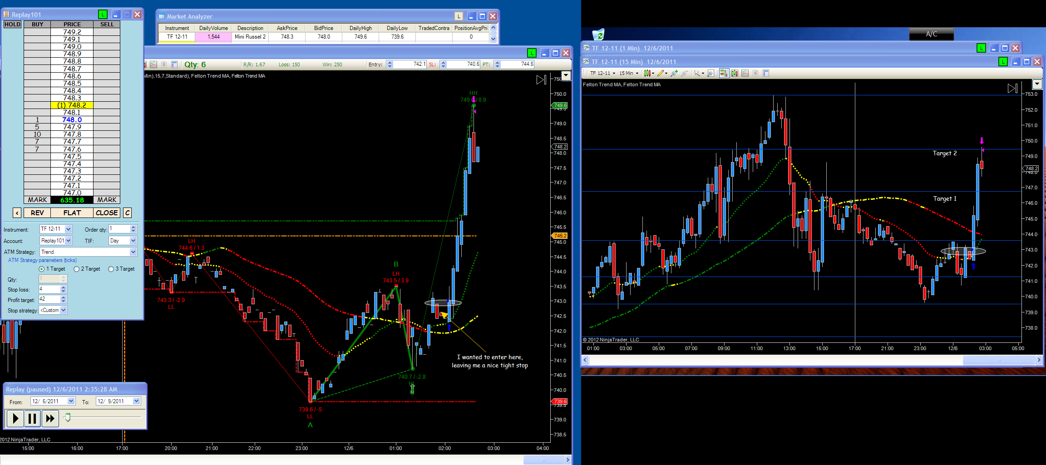Click the CLOSE position button
Viewport: 1046px width, 465px height.
[107, 213]
